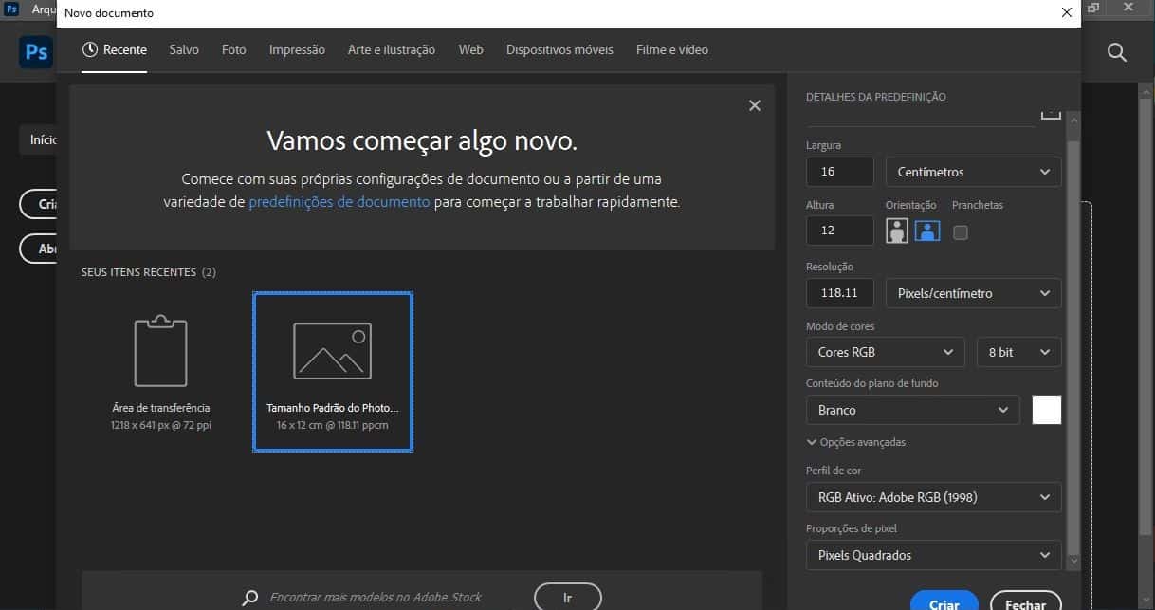Enable the Pranchetas checkbox
Screen dimensions: 1155x610
click(x=961, y=231)
